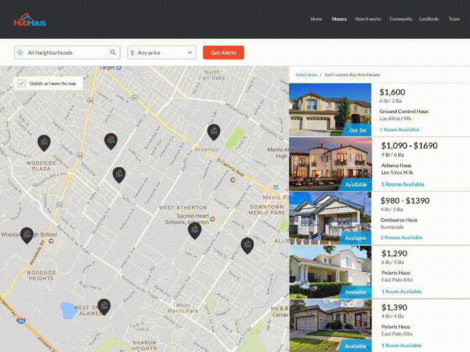This screenshot has width=470, height=352.
Task: Open '1 Room Available' for $1,390 Polaris Haus
Action: pyautogui.click(x=401, y=346)
